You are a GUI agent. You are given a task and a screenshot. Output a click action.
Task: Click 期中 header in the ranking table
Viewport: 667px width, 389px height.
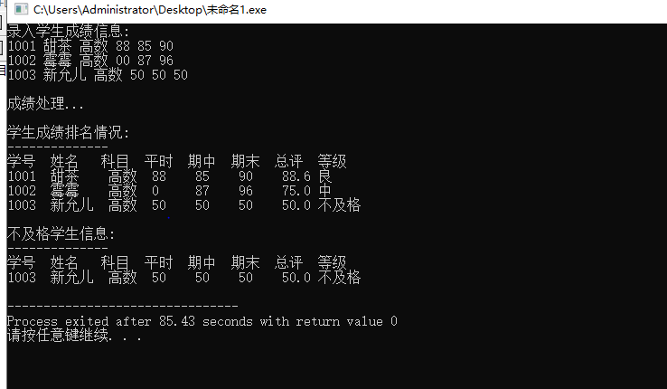(x=202, y=161)
